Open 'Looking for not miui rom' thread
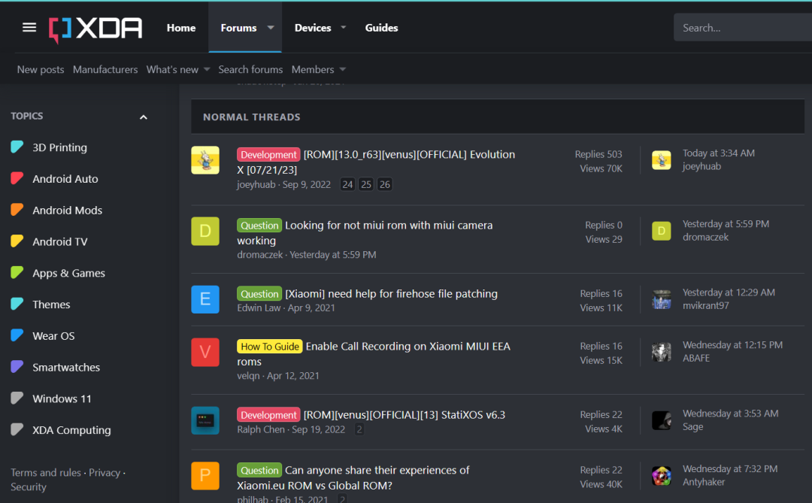Viewport: 812px width, 503px height. (365, 232)
